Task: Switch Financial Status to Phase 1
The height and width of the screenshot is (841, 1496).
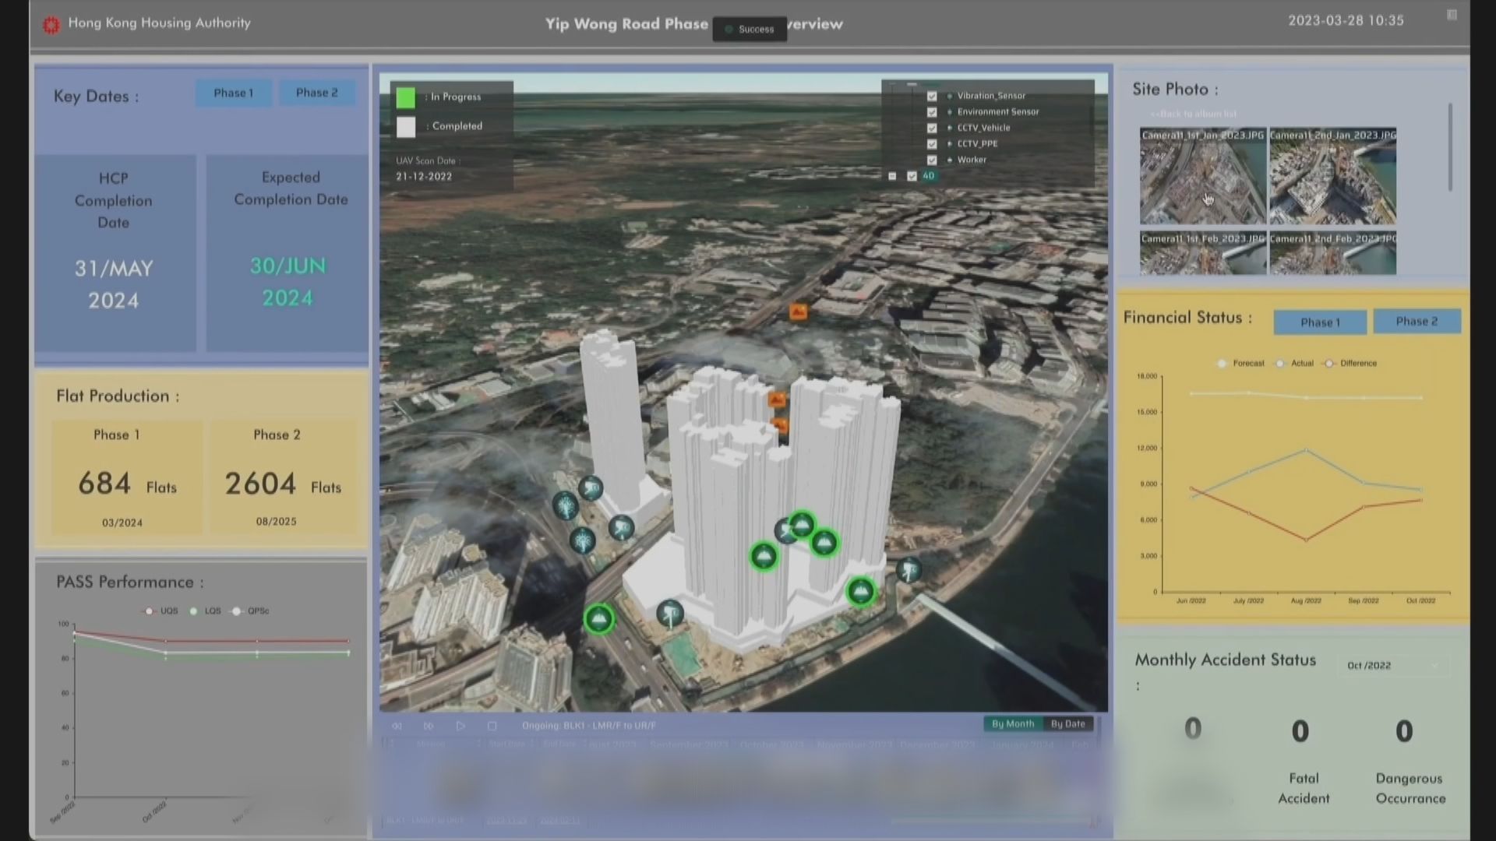Action: point(1319,322)
